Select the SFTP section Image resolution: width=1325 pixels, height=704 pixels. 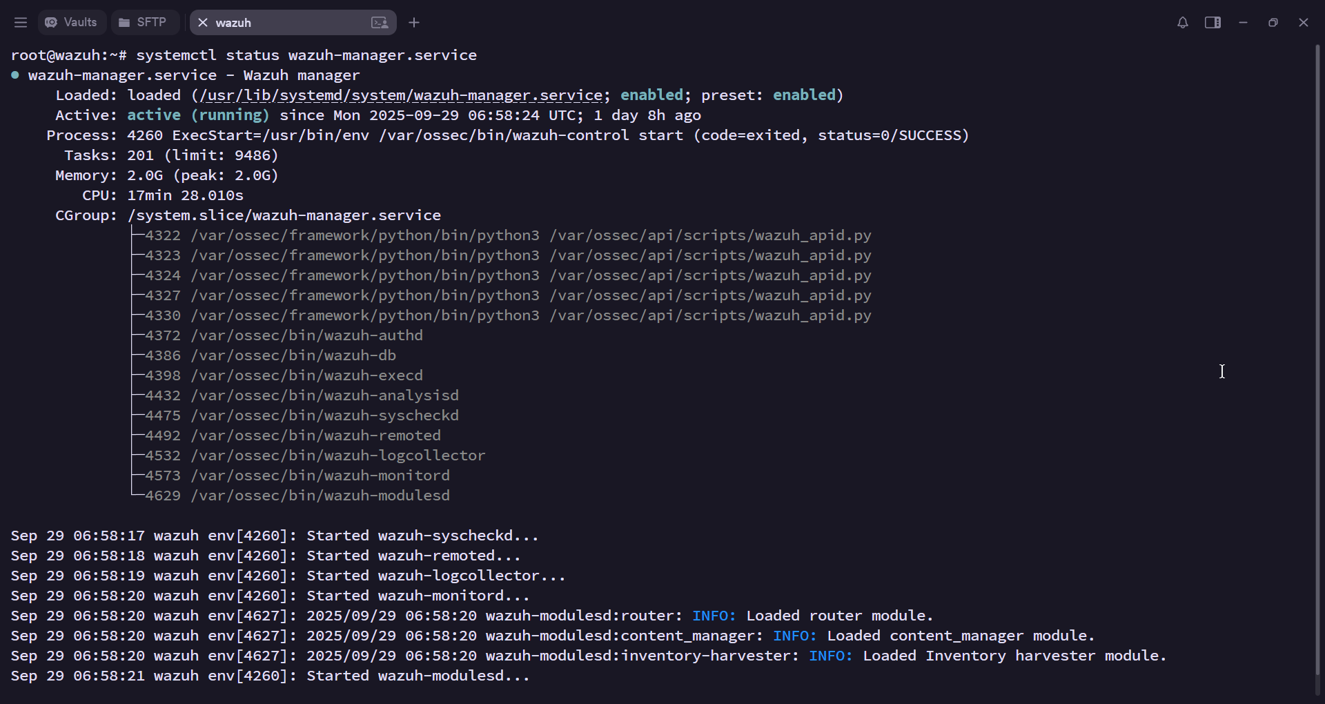click(x=145, y=22)
